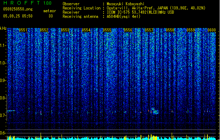Screen dimensions: 220x140
Task: Click the date stamp 05.09.25 05:50
Action: tap(18, 16)
